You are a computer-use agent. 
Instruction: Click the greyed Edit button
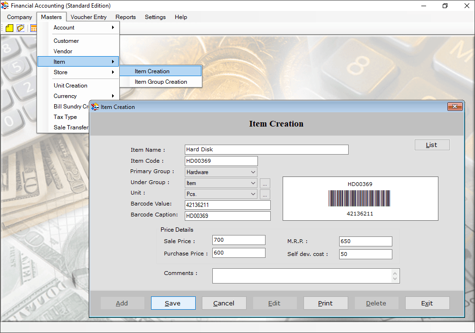pos(275,304)
